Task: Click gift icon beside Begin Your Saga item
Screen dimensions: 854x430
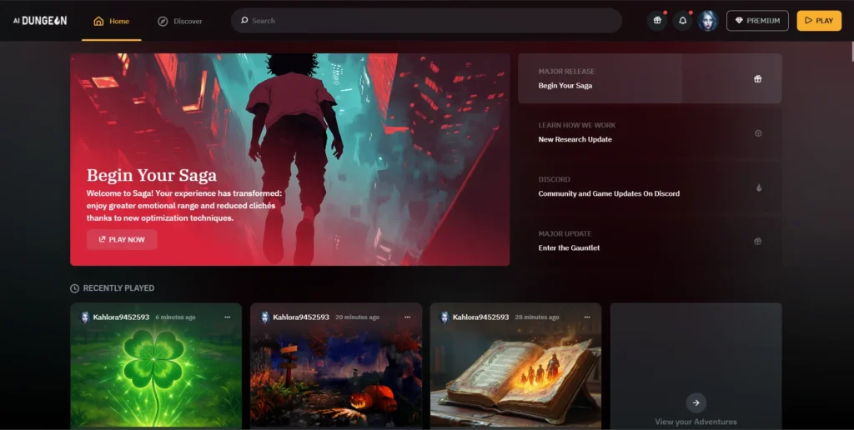Action: pyautogui.click(x=757, y=79)
